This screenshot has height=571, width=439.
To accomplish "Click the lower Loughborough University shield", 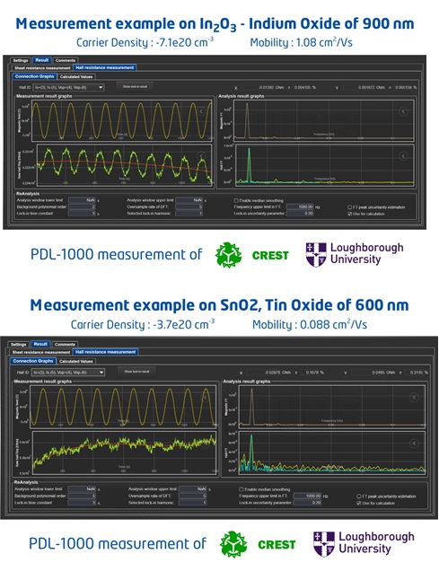I will [323, 544].
